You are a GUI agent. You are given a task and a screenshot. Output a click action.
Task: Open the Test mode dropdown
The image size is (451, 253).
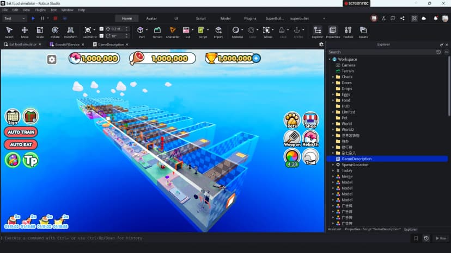pos(14,18)
